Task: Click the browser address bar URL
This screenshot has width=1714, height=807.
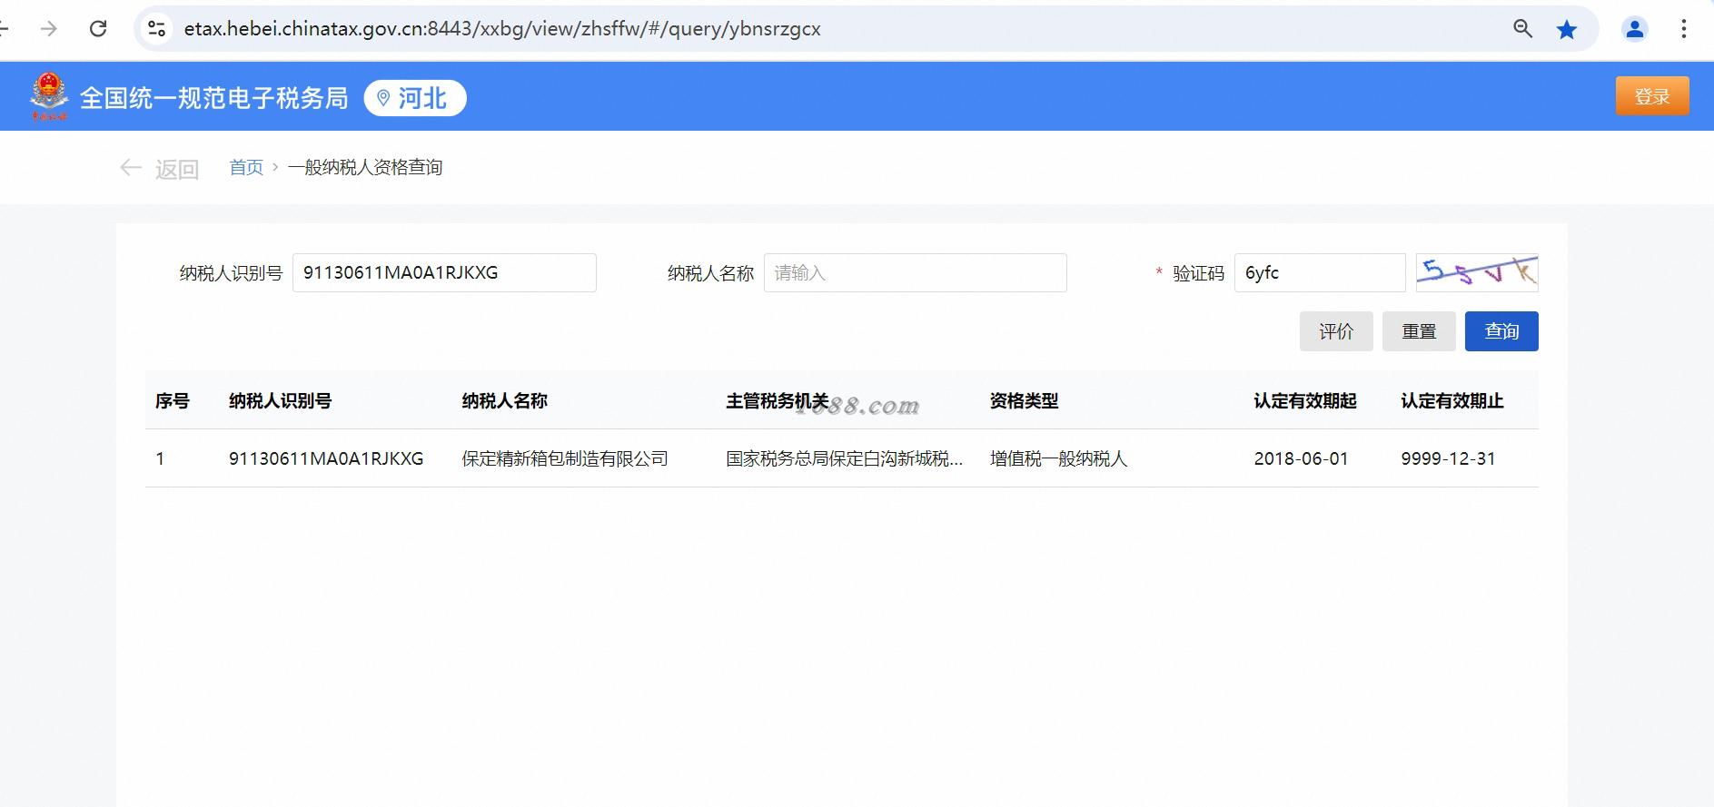Action: pos(502,29)
